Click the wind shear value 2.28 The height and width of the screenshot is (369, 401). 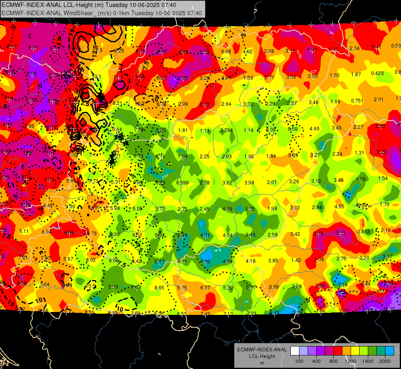click(x=297, y=286)
